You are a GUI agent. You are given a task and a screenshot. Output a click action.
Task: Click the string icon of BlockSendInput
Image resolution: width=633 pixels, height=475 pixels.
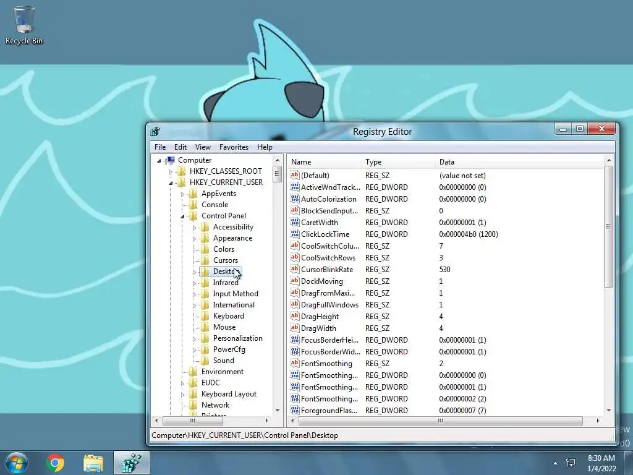point(295,210)
